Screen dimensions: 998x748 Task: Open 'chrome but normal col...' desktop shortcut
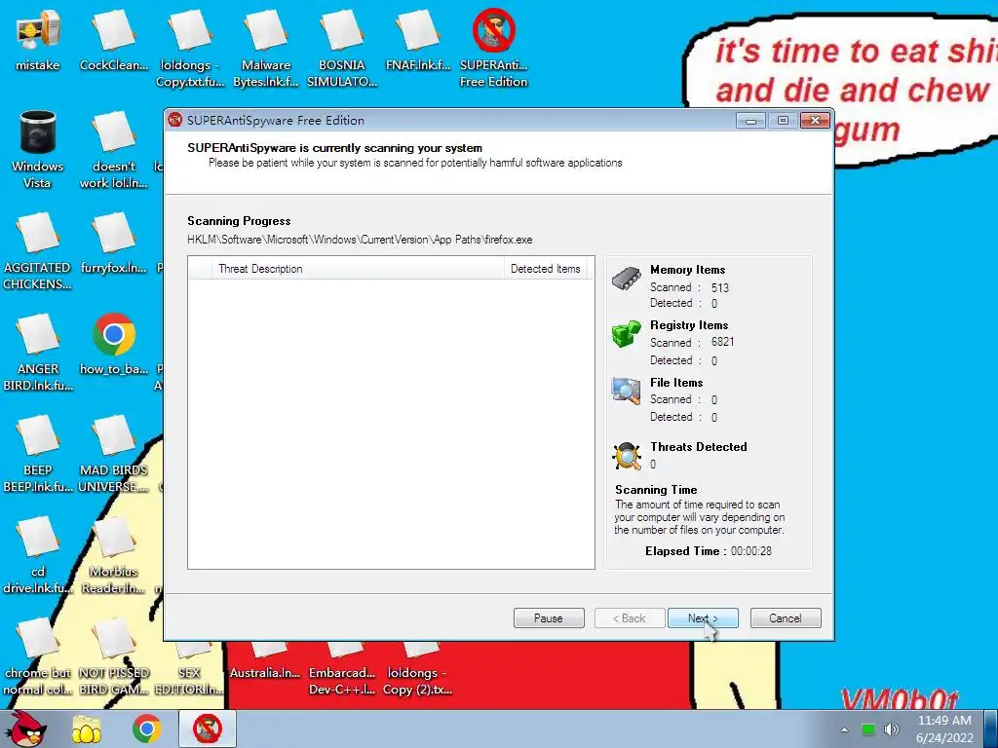[38, 656]
